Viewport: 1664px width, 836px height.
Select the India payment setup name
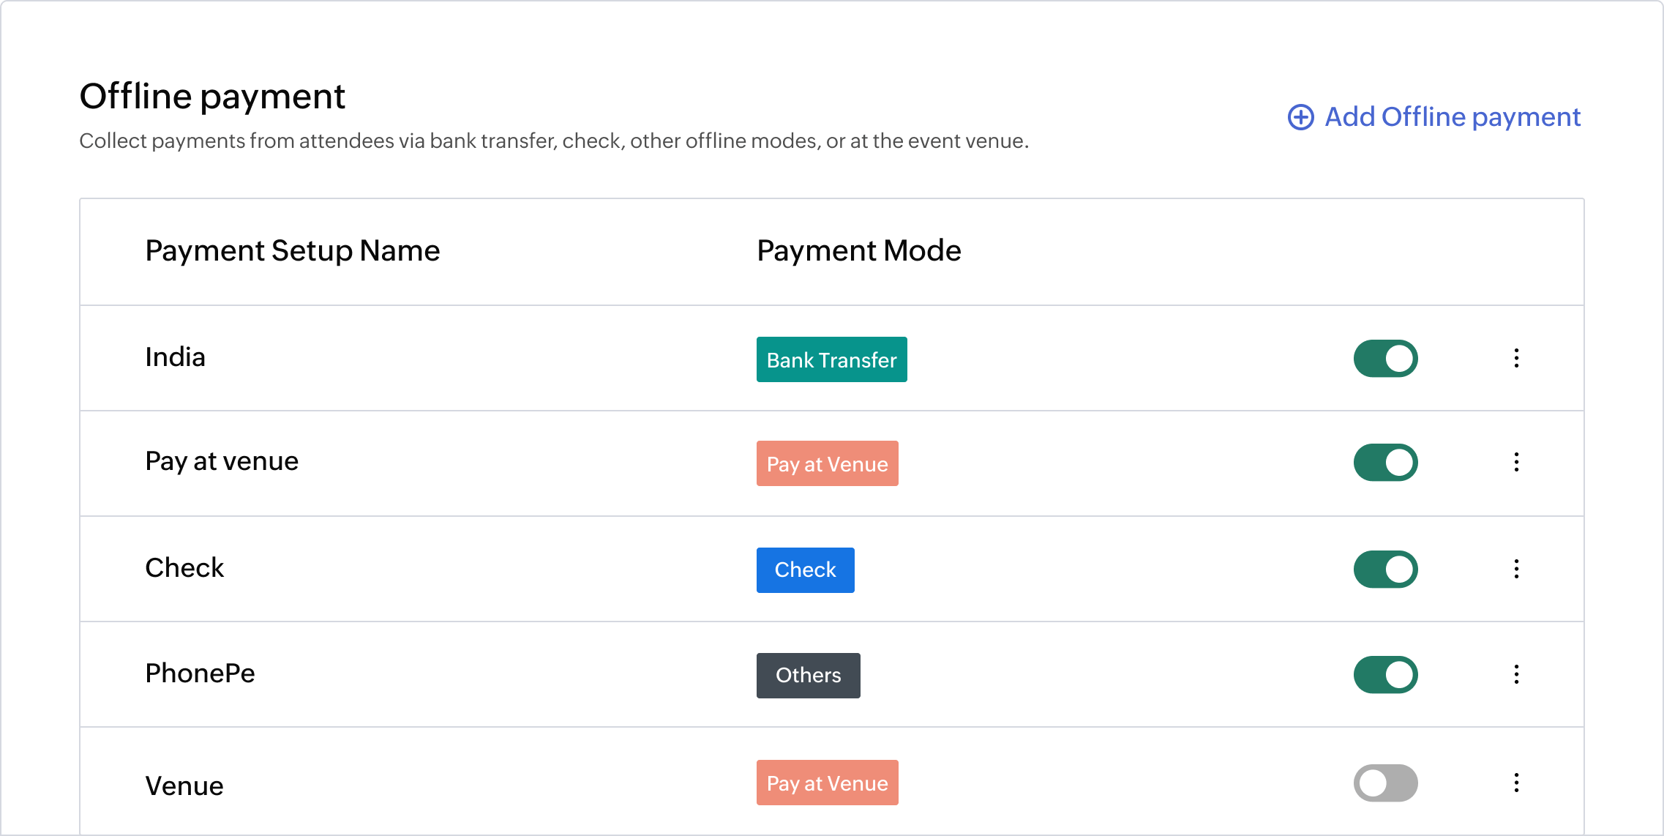(175, 357)
